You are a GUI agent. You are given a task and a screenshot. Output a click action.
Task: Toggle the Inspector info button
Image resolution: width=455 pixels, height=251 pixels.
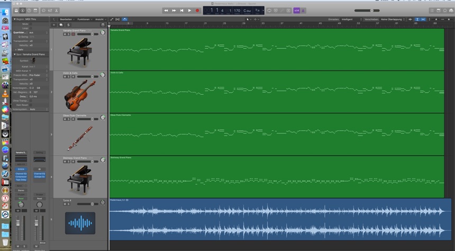tap(23, 11)
